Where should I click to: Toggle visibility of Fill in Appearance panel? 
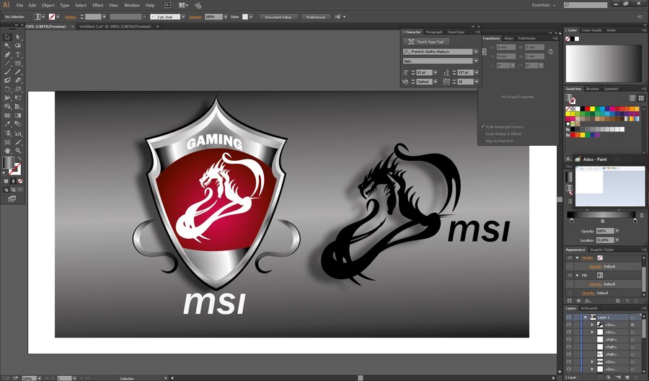tap(570, 276)
